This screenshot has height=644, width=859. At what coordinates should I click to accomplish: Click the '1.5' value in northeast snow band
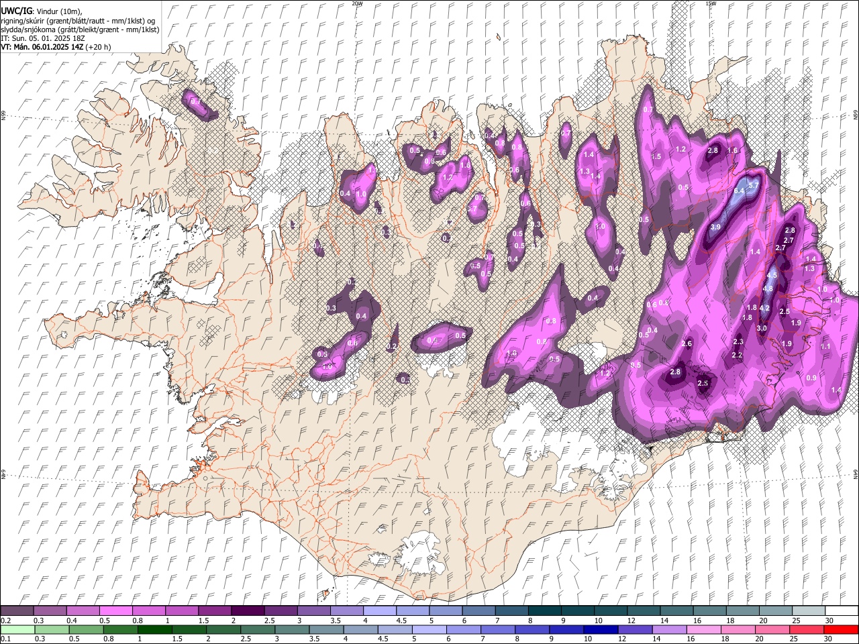[x=656, y=156]
